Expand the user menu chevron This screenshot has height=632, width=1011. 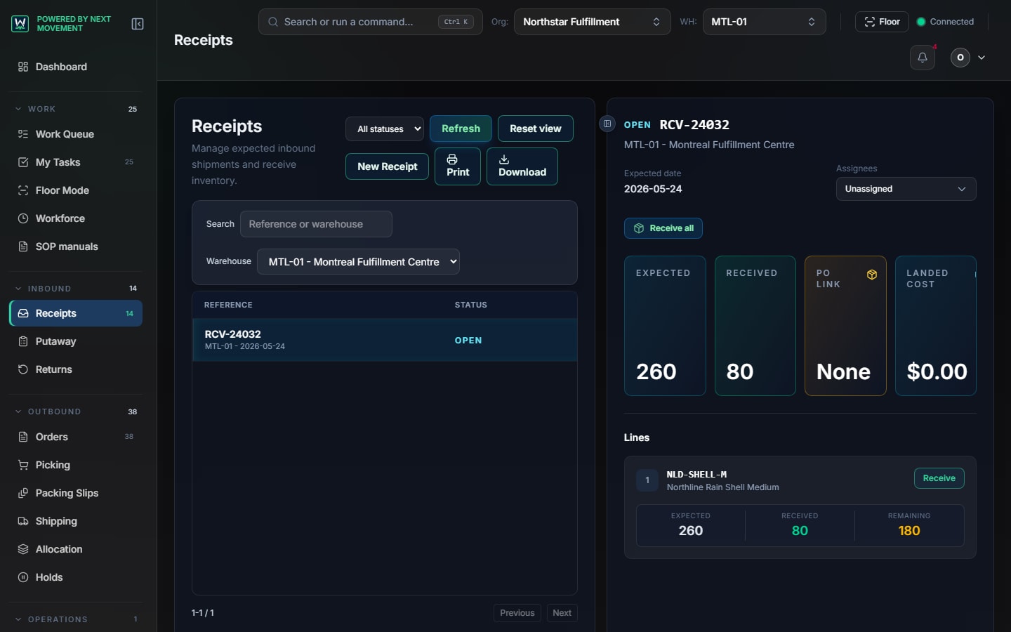tap(982, 58)
